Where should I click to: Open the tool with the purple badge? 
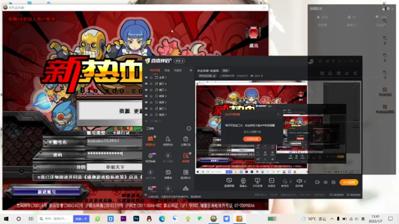click(151, 157)
